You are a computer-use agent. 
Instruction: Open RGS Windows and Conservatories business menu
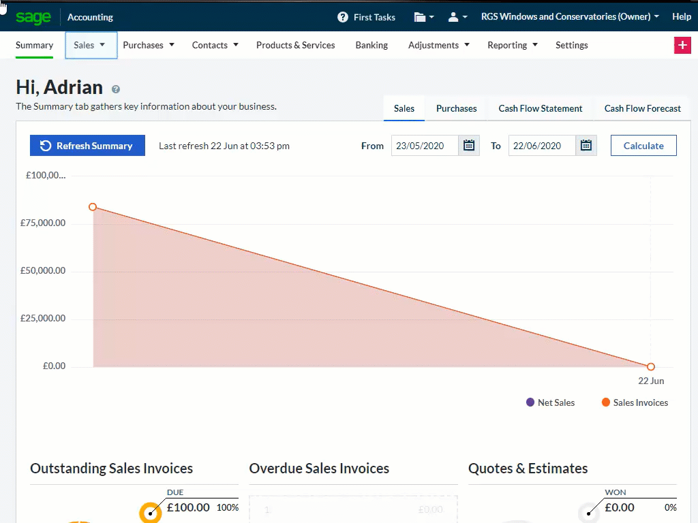coord(570,17)
